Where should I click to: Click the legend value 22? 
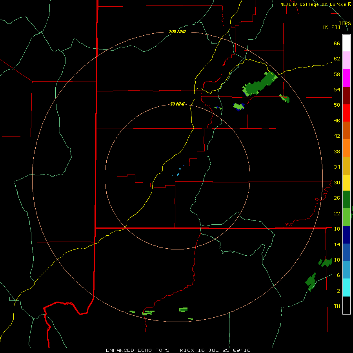[x=337, y=213]
